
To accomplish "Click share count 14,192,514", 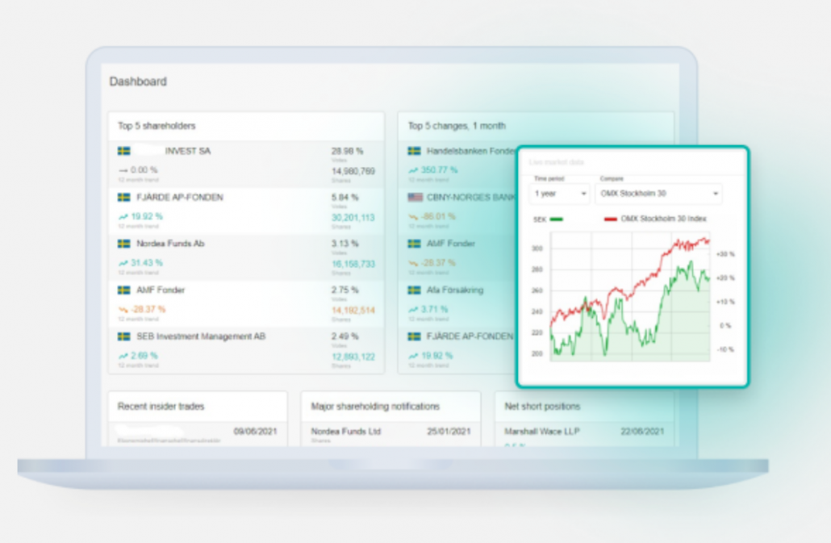I will click(353, 311).
